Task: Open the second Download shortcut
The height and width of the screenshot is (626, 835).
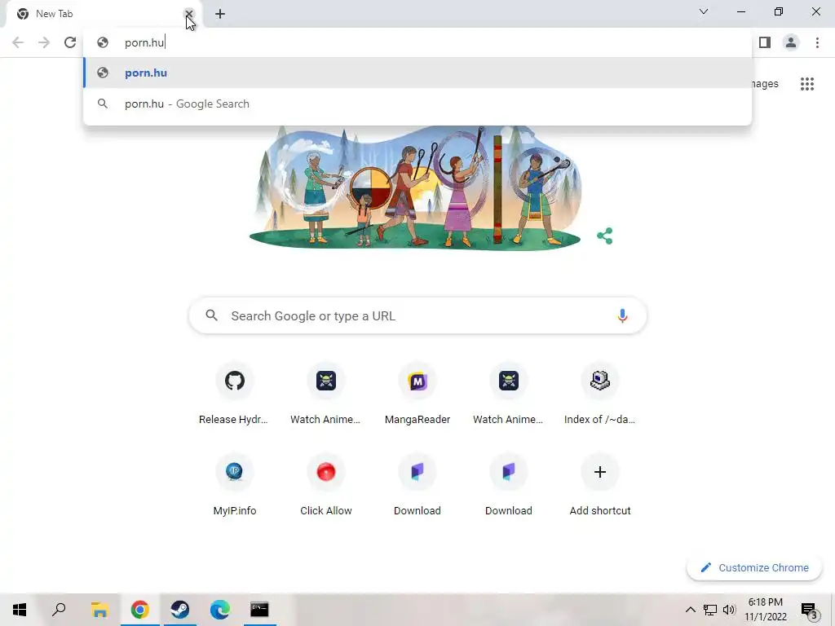Action: click(x=509, y=486)
